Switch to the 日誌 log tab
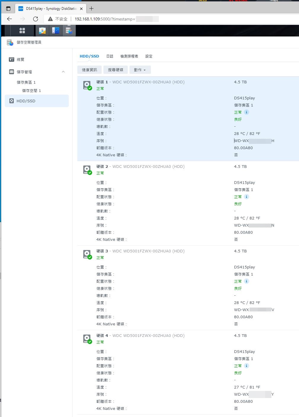 click(110, 56)
